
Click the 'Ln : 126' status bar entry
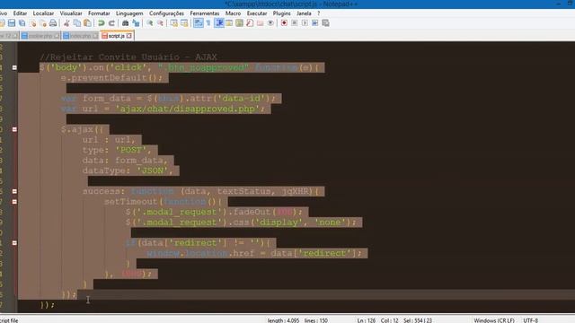[367, 320]
